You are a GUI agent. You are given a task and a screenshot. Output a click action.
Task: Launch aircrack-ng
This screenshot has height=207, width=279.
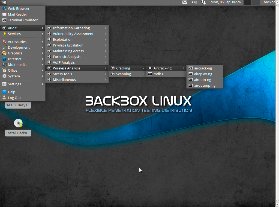pyautogui.click(x=205, y=68)
